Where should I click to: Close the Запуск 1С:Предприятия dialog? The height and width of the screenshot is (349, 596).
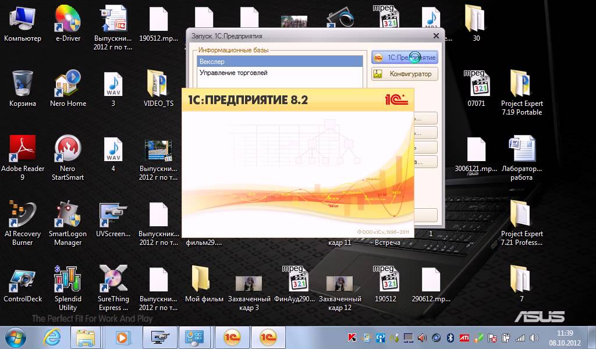[x=436, y=35]
